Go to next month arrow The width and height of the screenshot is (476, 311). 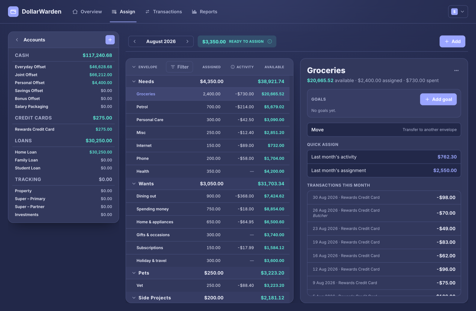pos(187,41)
